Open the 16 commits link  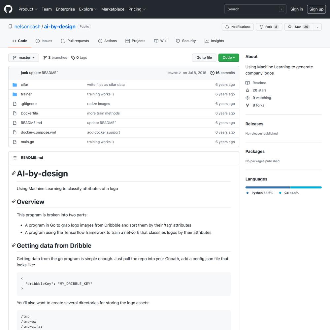point(222,73)
